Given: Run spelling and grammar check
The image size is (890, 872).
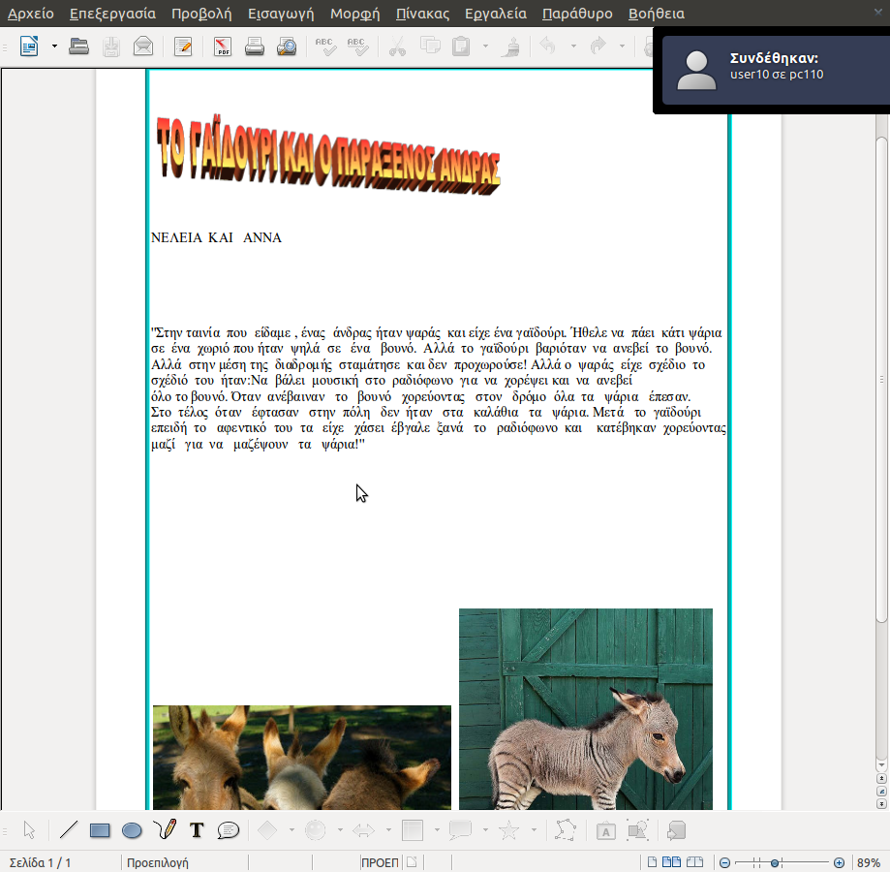Looking at the screenshot, I should click(325, 47).
